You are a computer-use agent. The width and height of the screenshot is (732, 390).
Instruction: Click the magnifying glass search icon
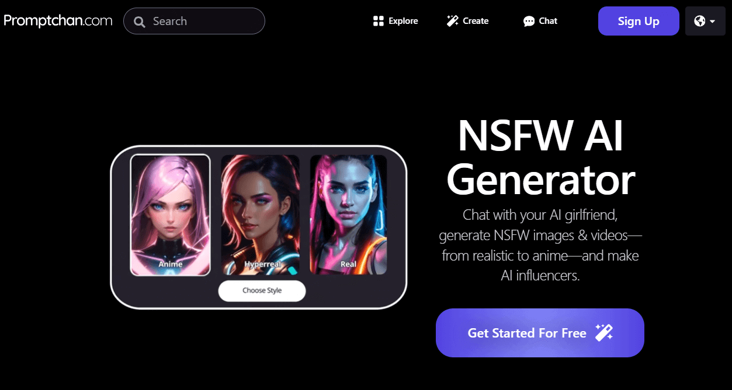(x=140, y=22)
